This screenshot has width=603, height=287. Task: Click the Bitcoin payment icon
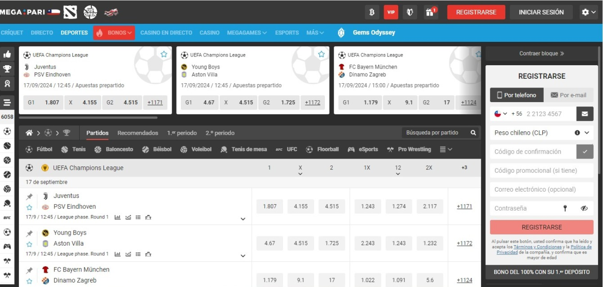(372, 12)
